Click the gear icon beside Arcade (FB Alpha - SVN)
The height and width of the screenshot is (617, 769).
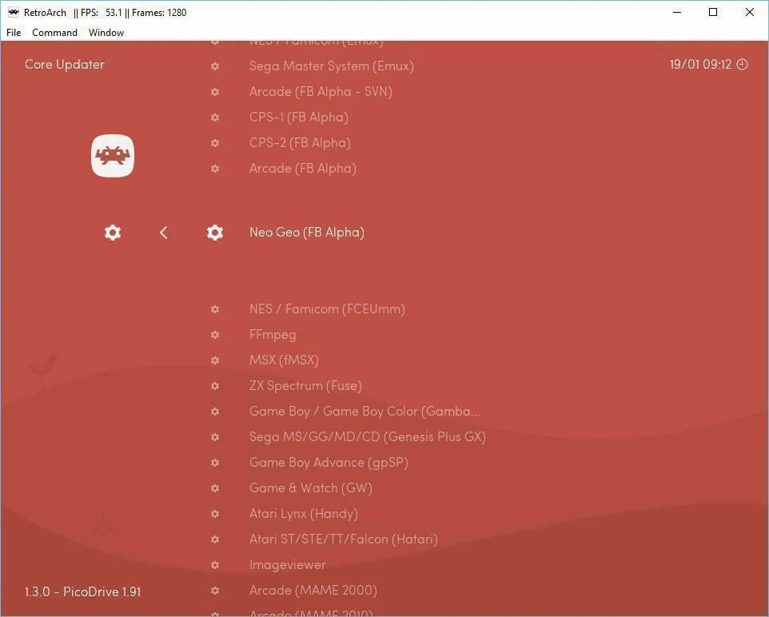tap(215, 92)
